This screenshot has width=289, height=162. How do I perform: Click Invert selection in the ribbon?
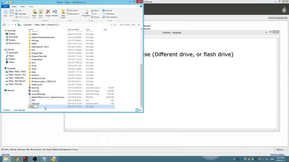[x=109, y=17]
